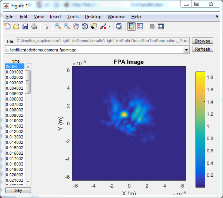Click the Open File folder icon

pyautogui.click(x=16, y=26)
